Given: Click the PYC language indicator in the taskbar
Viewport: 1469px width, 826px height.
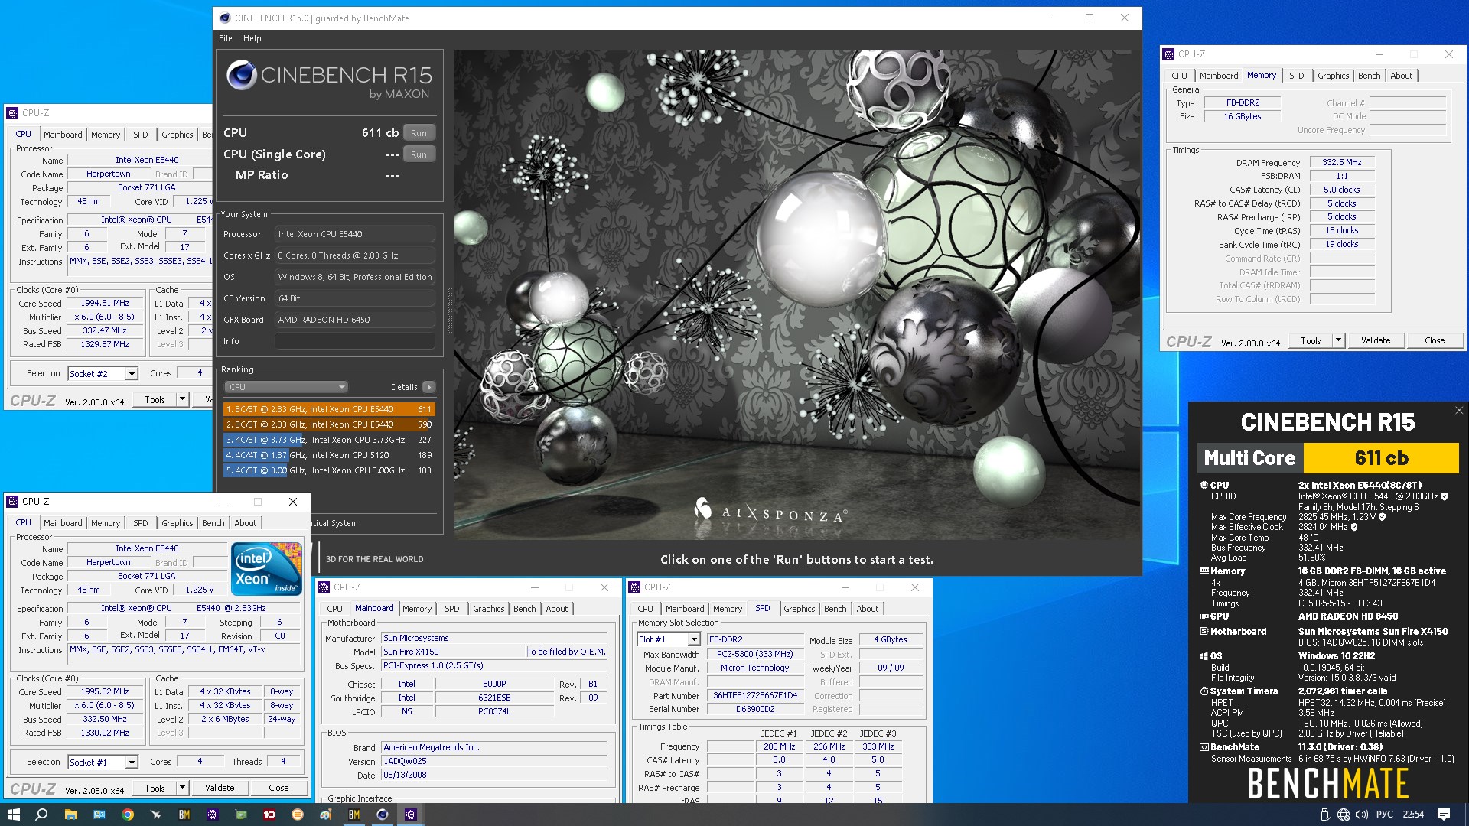Looking at the screenshot, I should [1385, 815].
